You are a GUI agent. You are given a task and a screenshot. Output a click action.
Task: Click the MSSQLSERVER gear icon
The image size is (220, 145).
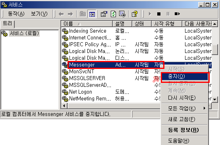tap(65, 78)
